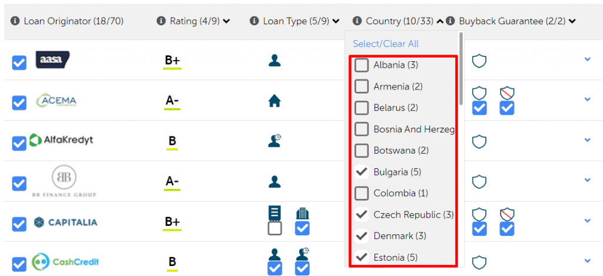Click the info icon beside Rating
This screenshot has width=603, height=276.
click(x=161, y=21)
